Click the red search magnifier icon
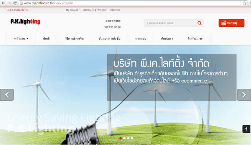Image resolution: width=251 pixels, height=145 pixels. (200, 23)
